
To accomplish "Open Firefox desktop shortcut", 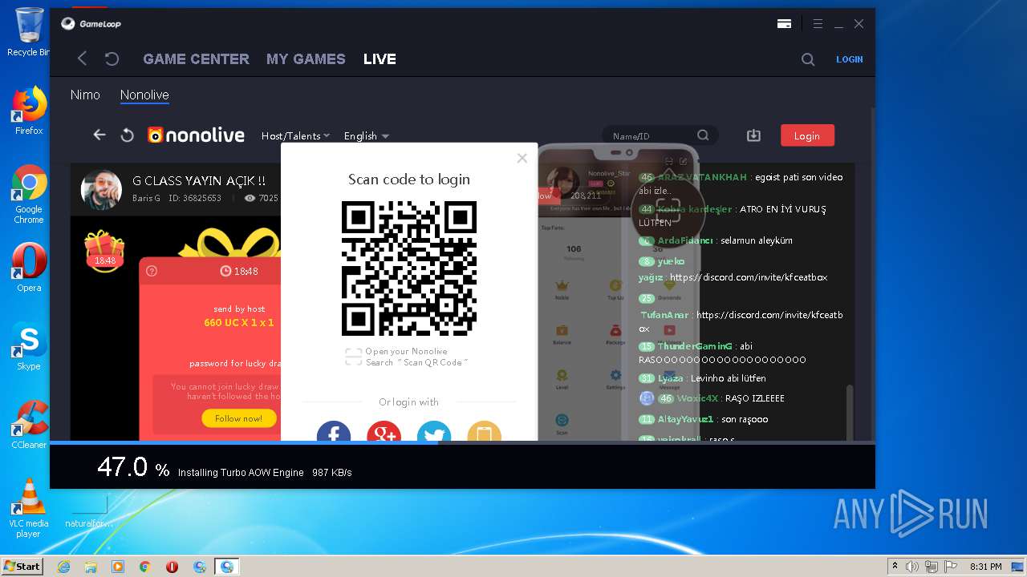I will coord(29,111).
